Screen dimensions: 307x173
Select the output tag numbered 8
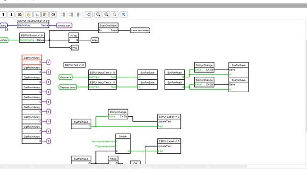[x=48, y=131]
